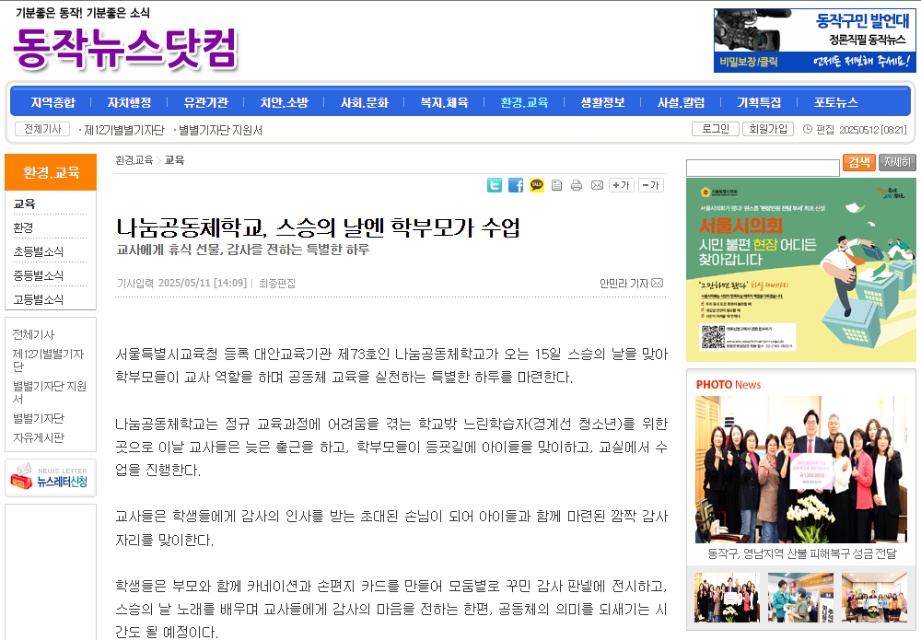Click reporter 안민라's email icon
This screenshot has width=921, height=640.
pos(658,283)
